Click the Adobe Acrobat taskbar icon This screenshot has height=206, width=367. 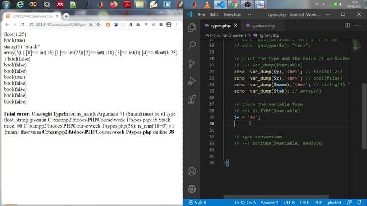(x=127, y=5)
